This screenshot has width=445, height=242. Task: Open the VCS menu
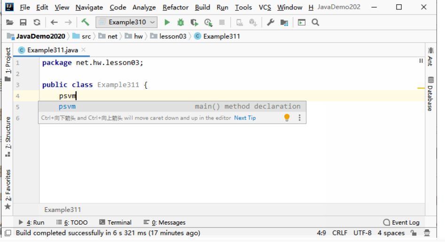coord(265,8)
